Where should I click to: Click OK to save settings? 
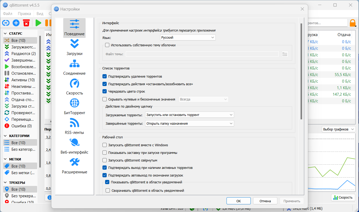click(239, 201)
